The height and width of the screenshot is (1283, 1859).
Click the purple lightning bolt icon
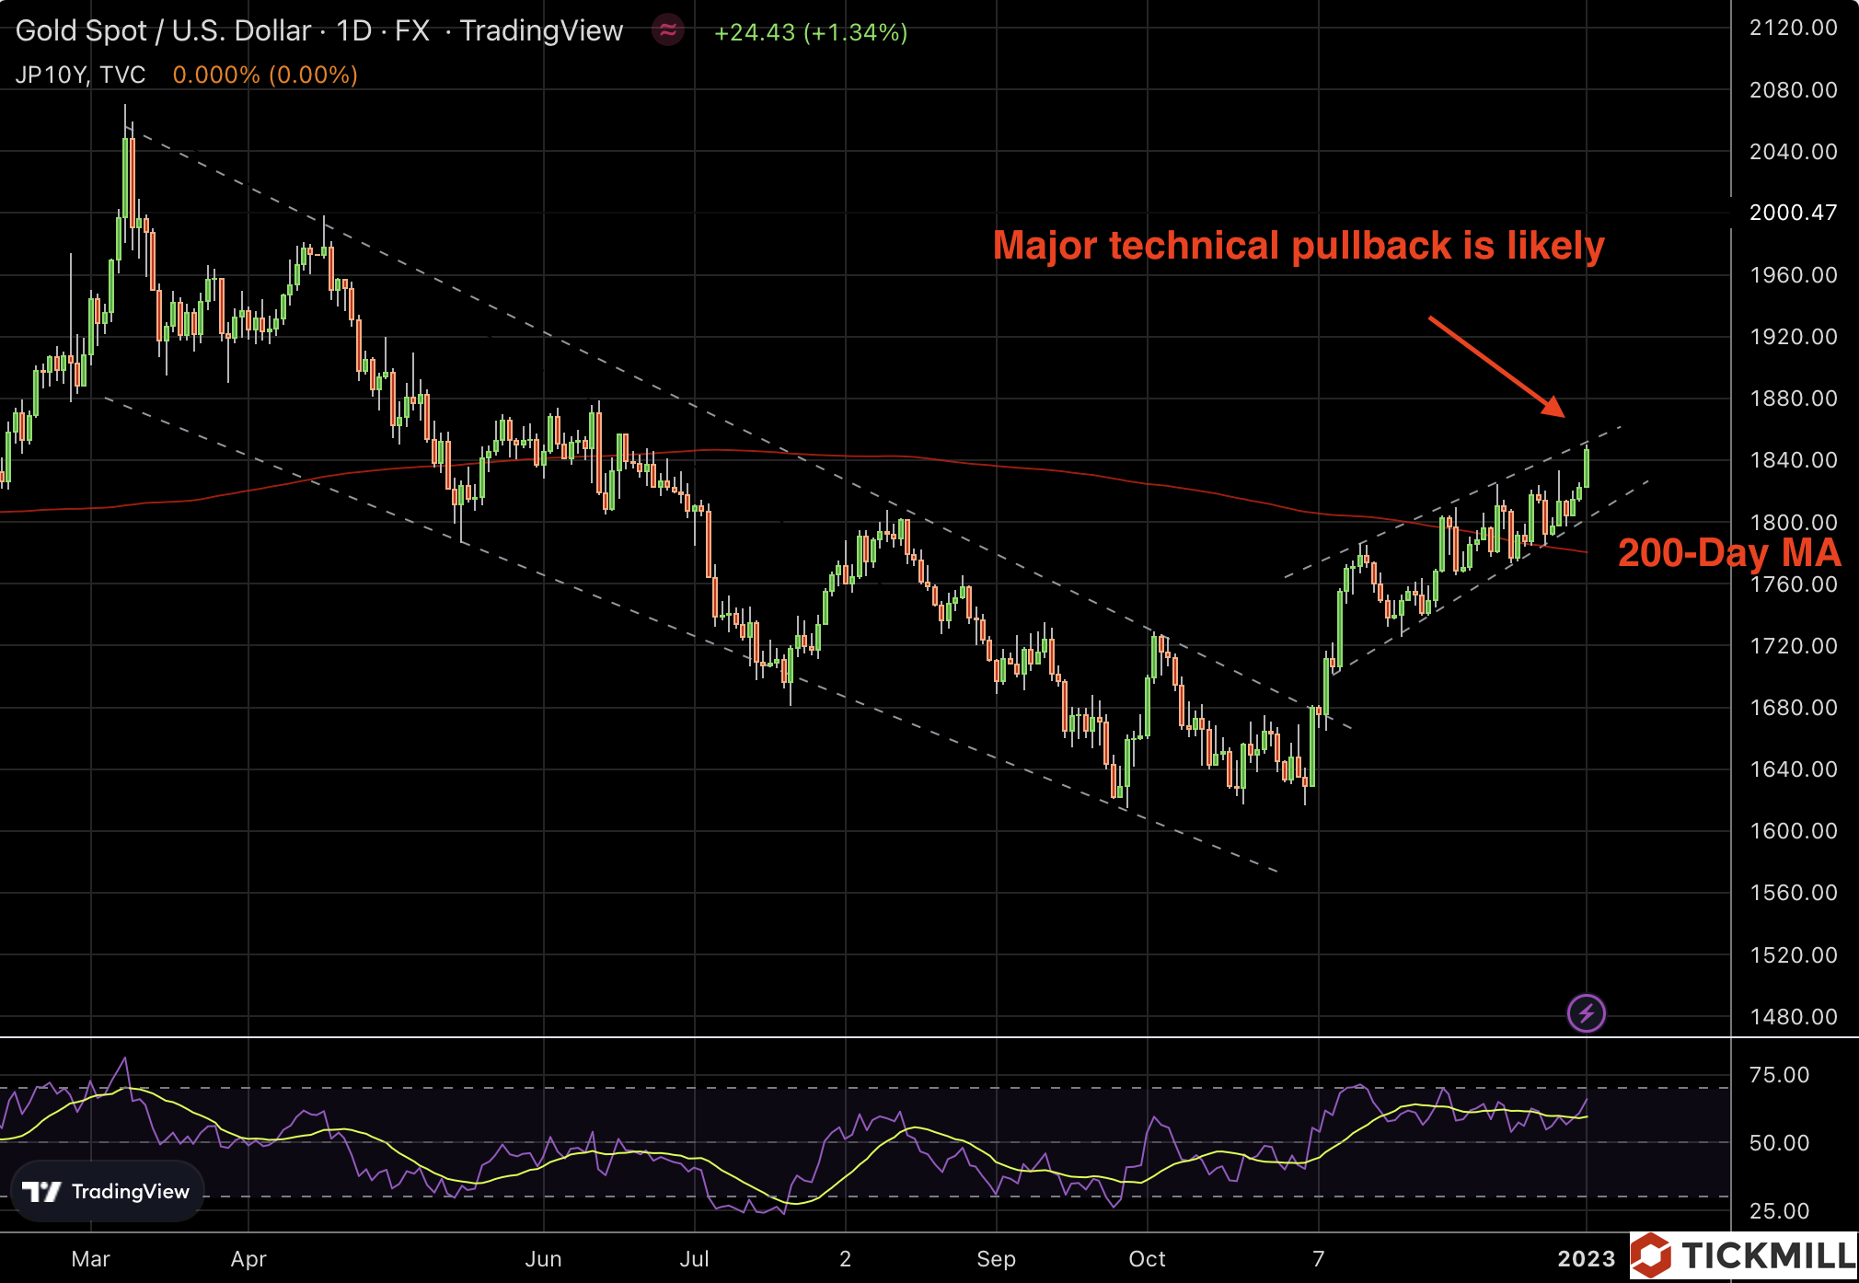coord(1586,1013)
